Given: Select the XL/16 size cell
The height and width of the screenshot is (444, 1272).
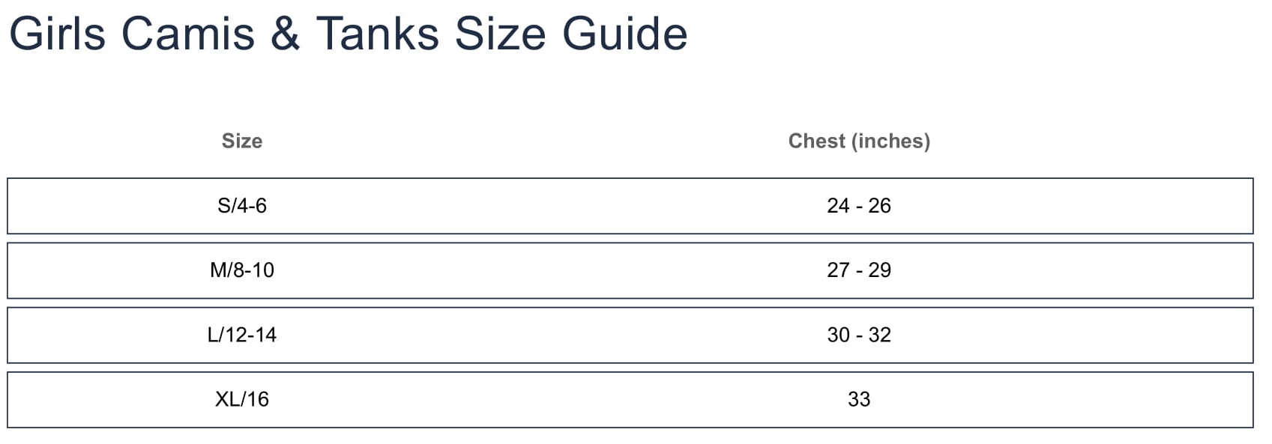Looking at the screenshot, I should (x=242, y=399).
